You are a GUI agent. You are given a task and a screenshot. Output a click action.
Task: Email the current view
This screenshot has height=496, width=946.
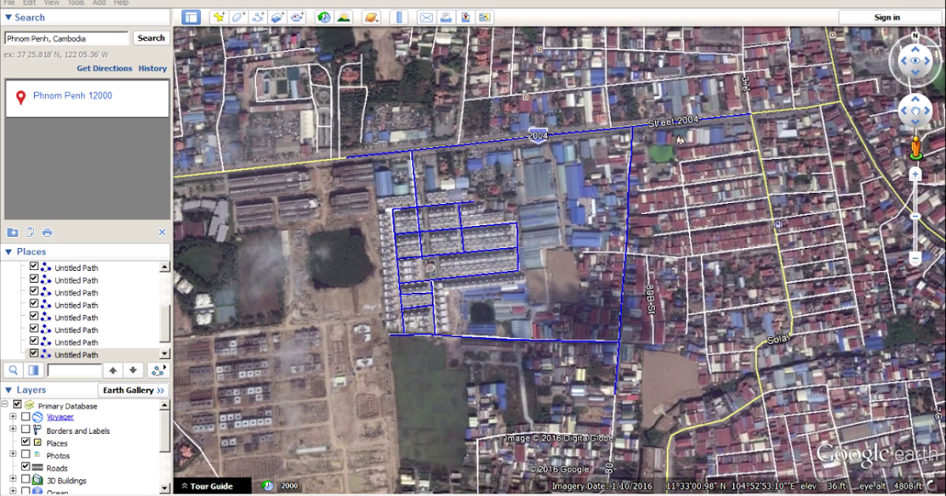pos(426,17)
